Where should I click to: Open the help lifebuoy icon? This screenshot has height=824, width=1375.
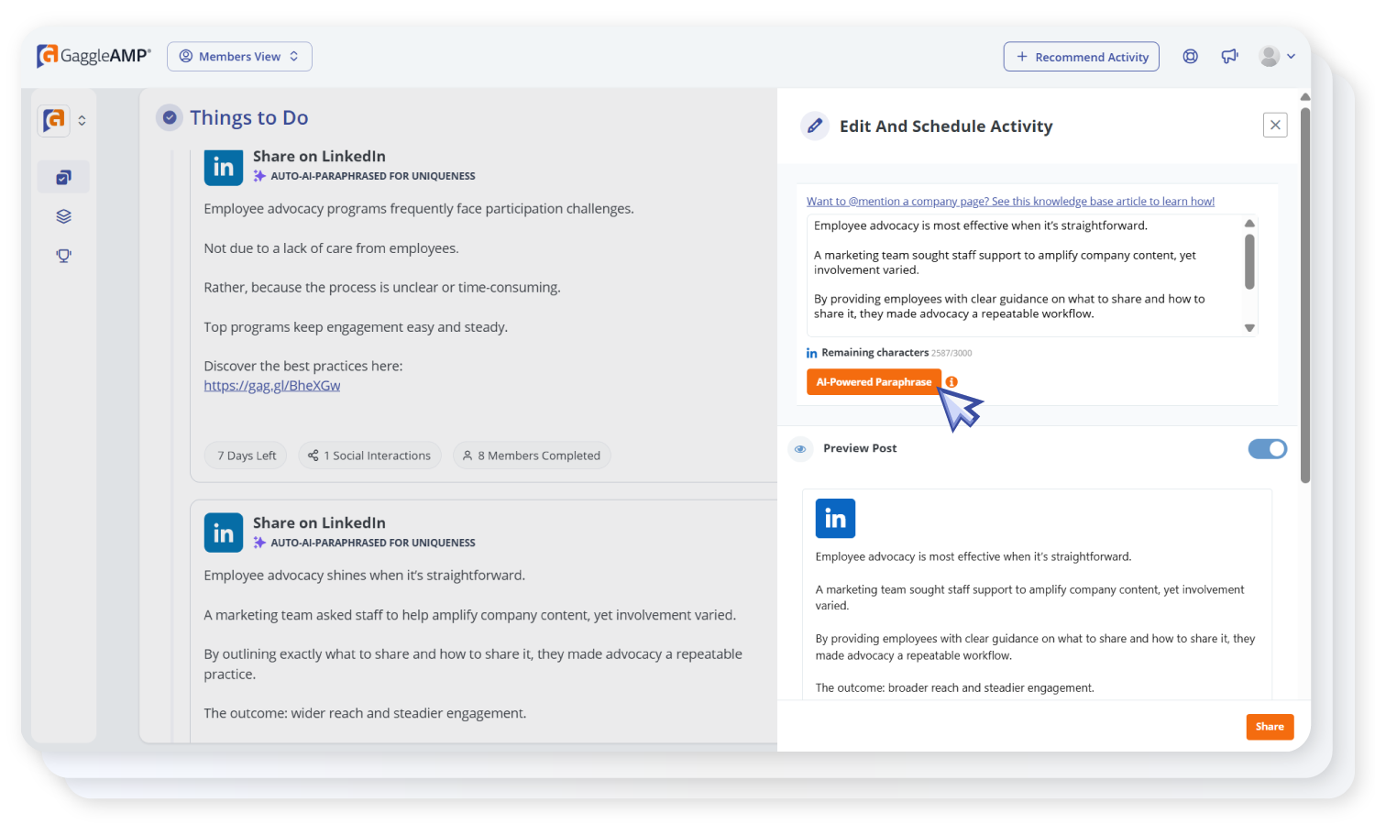(x=1190, y=56)
